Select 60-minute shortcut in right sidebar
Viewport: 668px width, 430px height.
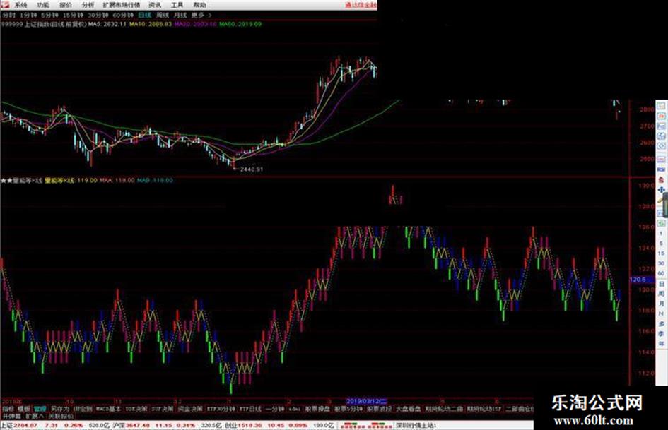coord(661,273)
